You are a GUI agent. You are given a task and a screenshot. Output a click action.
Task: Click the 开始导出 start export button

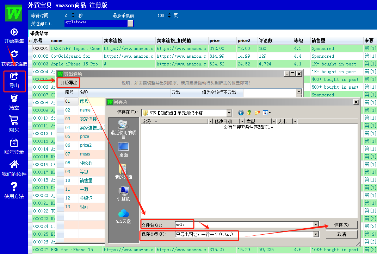pos(69,83)
